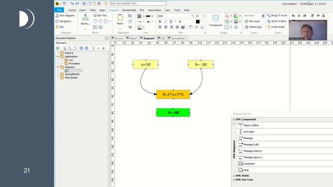
Task: Click the align center icon in Text group
Action: click(165, 27)
